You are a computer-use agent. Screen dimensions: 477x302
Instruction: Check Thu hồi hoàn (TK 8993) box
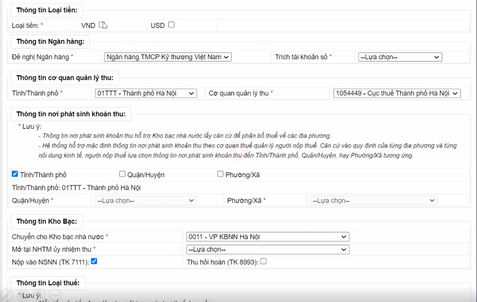263,261
